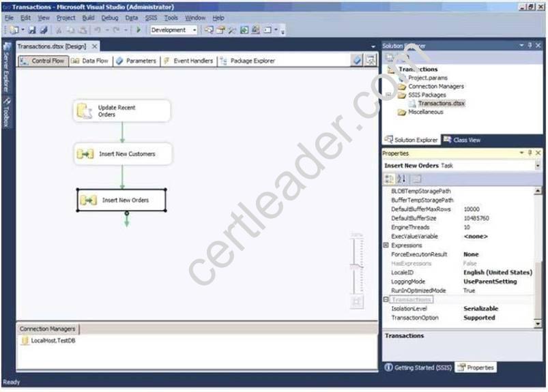Click the toolbar options overflow arrow

point(283,31)
